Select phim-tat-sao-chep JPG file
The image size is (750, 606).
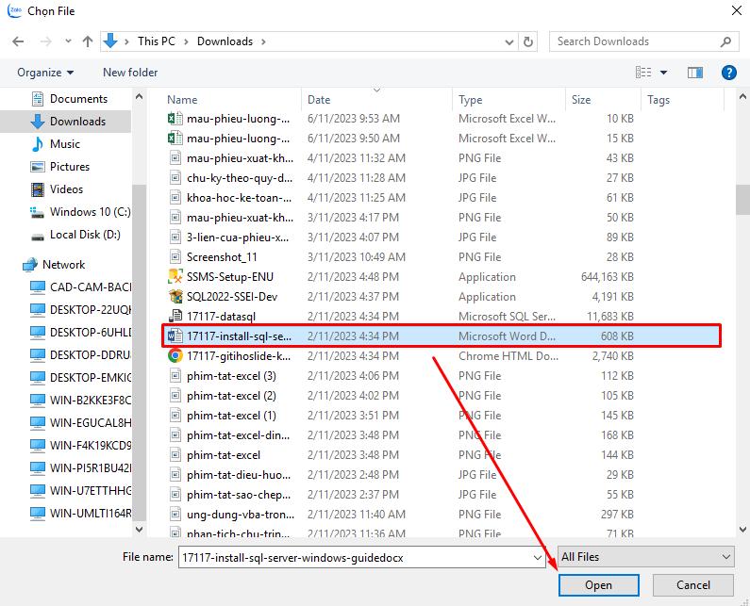pos(442,495)
